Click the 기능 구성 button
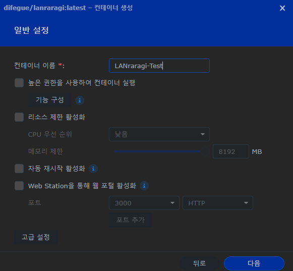Screen dimensions: 293x271 pos(50,100)
